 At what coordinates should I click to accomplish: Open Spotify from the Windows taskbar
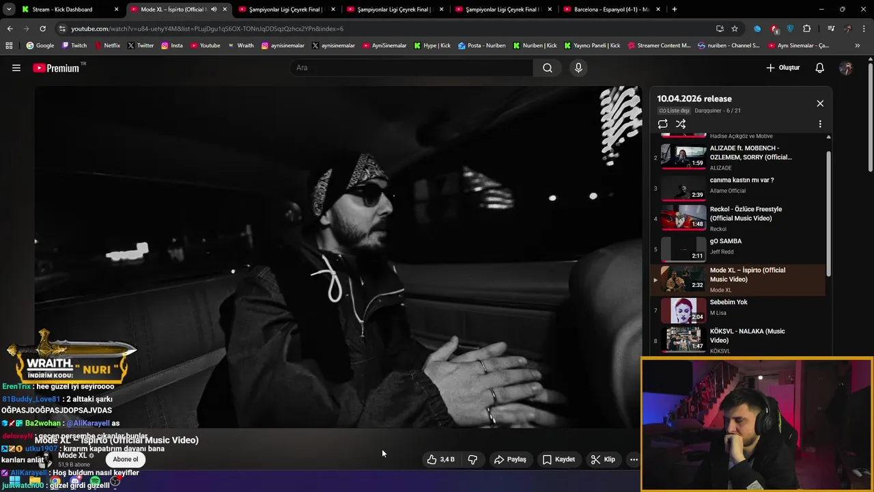pos(95,482)
